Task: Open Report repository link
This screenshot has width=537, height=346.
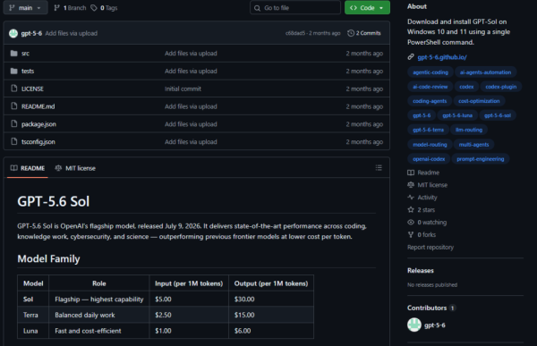Action: [430, 247]
